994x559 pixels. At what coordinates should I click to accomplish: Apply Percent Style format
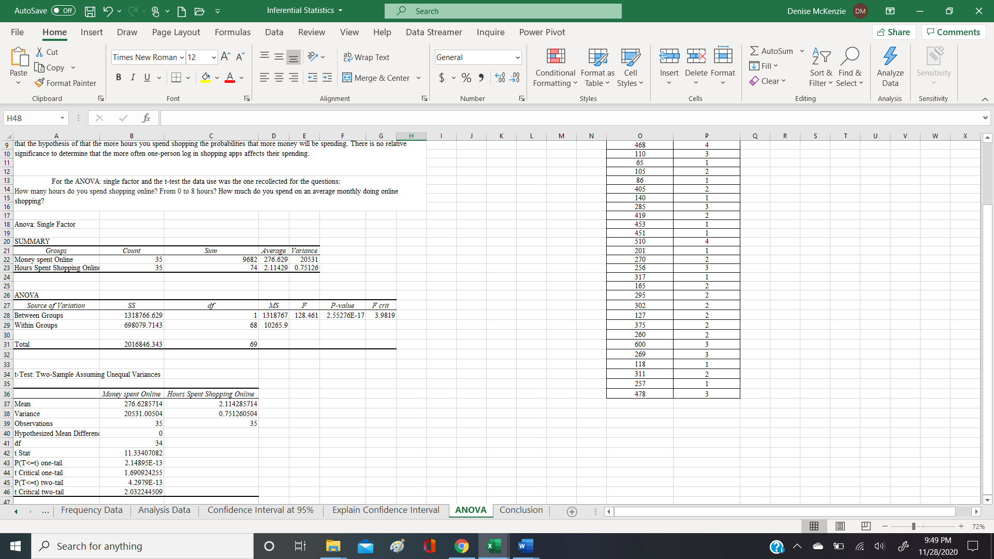[x=466, y=78]
